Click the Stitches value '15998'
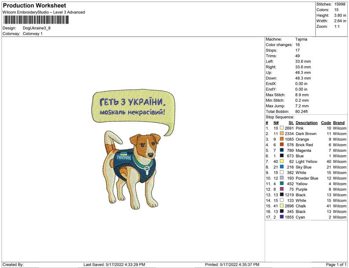The width and height of the screenshot is (349, 268). [x=340, y=4]
